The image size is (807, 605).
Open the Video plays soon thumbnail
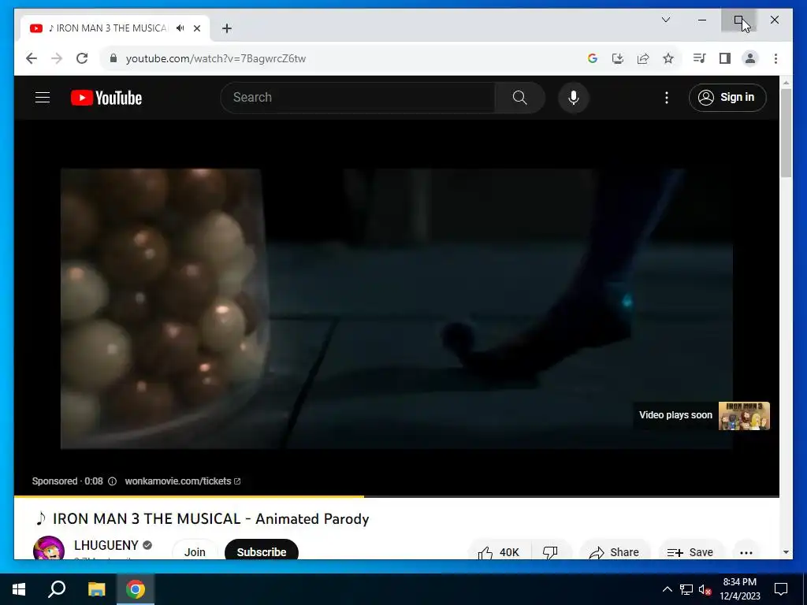click(744, 416)
